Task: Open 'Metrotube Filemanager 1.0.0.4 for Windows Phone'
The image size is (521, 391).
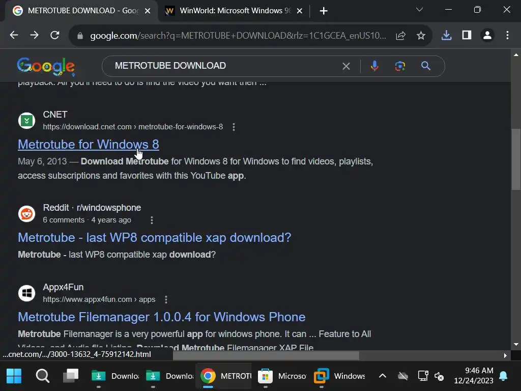Action: 161,317
